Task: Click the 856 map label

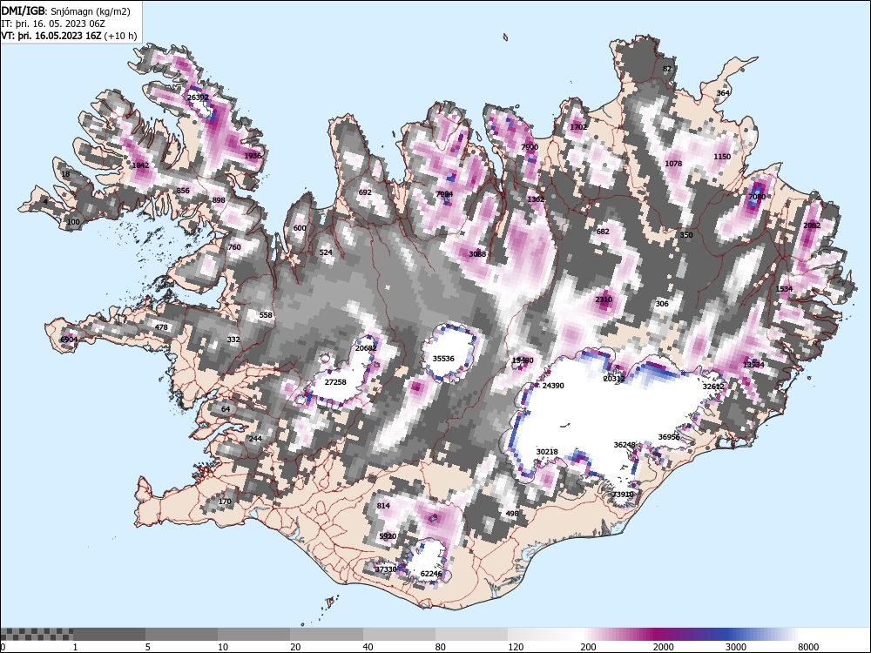Action: (x=183, y=191)
